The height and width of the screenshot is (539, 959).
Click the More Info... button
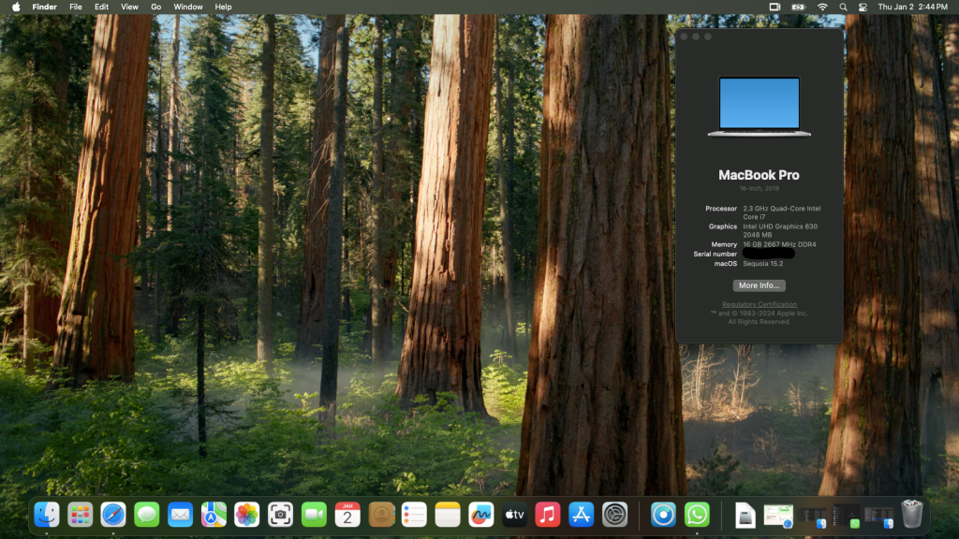pos(760,285)
